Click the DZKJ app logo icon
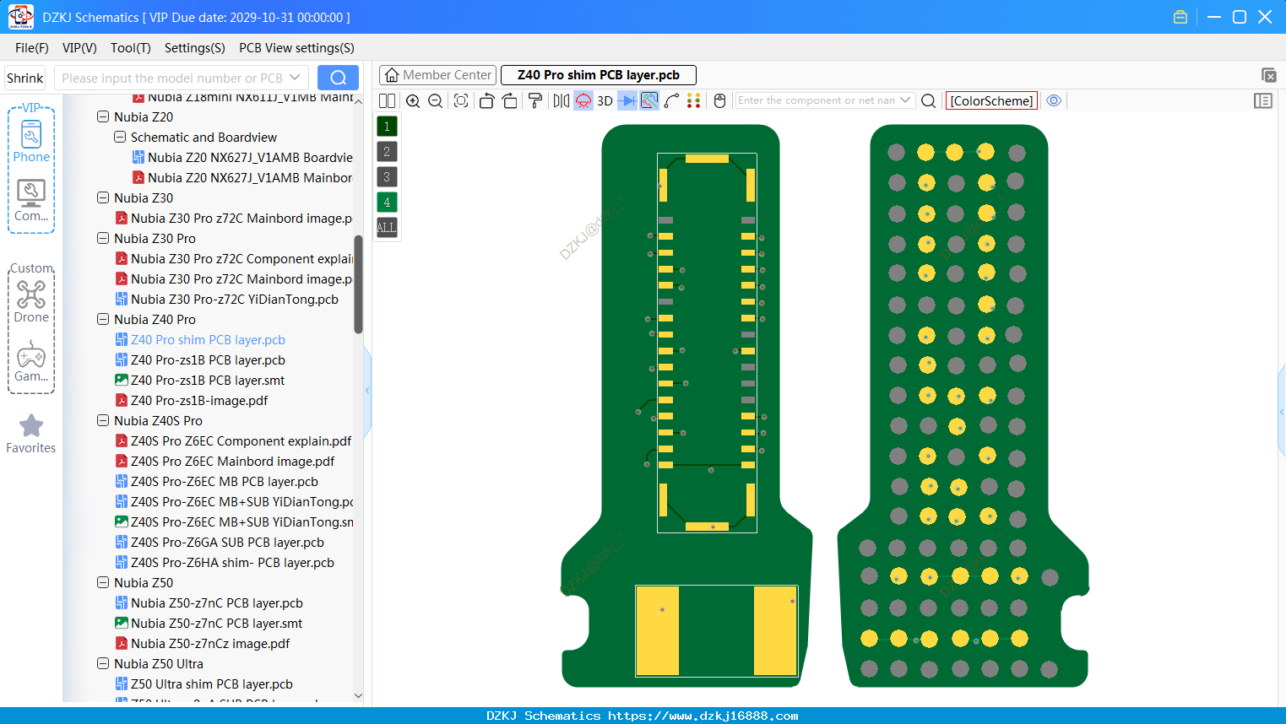The image size is (1286, 724). click(20, 17)
